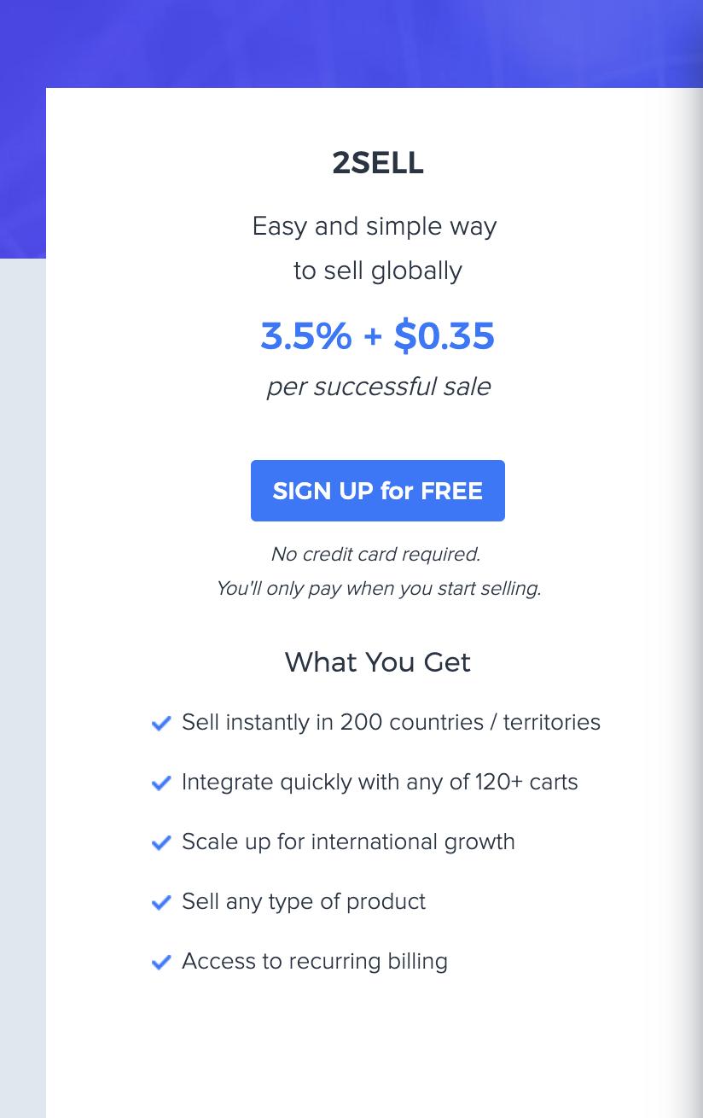
Task: Click the checkmark beside 'Sell instantly in 200 countries'
Action: (x=161, y=723)
